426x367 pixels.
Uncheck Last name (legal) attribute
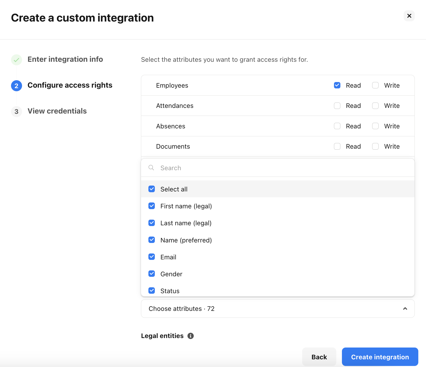[152, 223]
